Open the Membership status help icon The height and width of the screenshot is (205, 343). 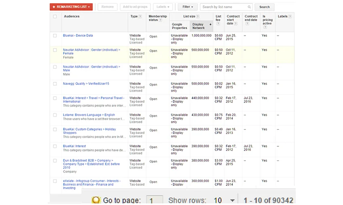pos(160,20)
